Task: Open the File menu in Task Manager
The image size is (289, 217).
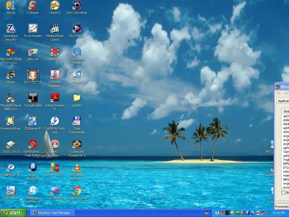Action: 278,93
